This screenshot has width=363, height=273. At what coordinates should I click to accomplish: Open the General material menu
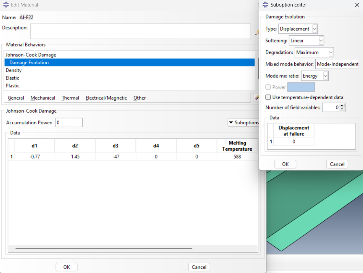click(x=16, y=98)
